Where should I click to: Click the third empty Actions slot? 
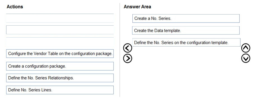tap(60, 42)
